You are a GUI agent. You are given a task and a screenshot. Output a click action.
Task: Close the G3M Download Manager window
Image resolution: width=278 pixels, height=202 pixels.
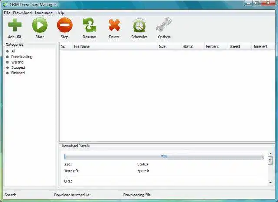click(268, 3)
